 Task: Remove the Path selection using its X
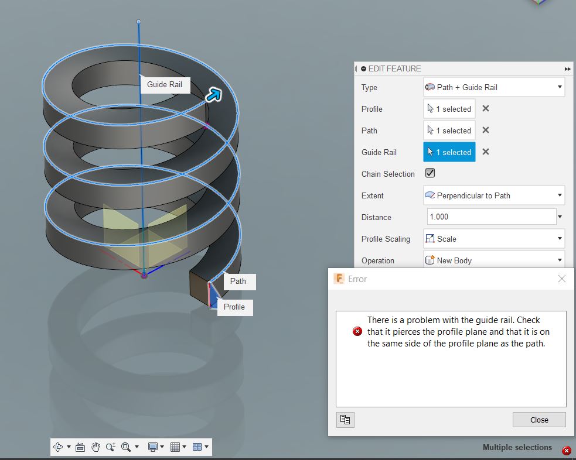click(x=485, y=130)
